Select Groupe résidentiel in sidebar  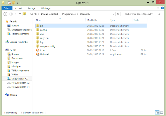click(x=19, y=42)
